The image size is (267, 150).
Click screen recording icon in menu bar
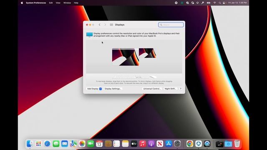coord(176,3)
